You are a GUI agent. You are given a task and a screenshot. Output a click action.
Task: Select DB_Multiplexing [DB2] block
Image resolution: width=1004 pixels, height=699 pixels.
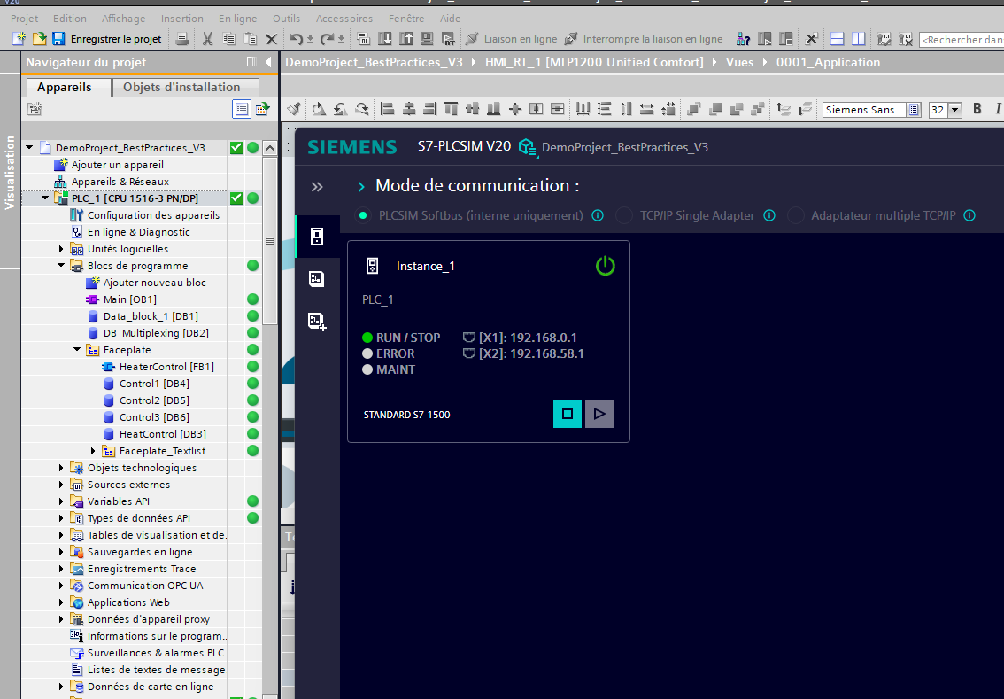click(x=156, y=333)
